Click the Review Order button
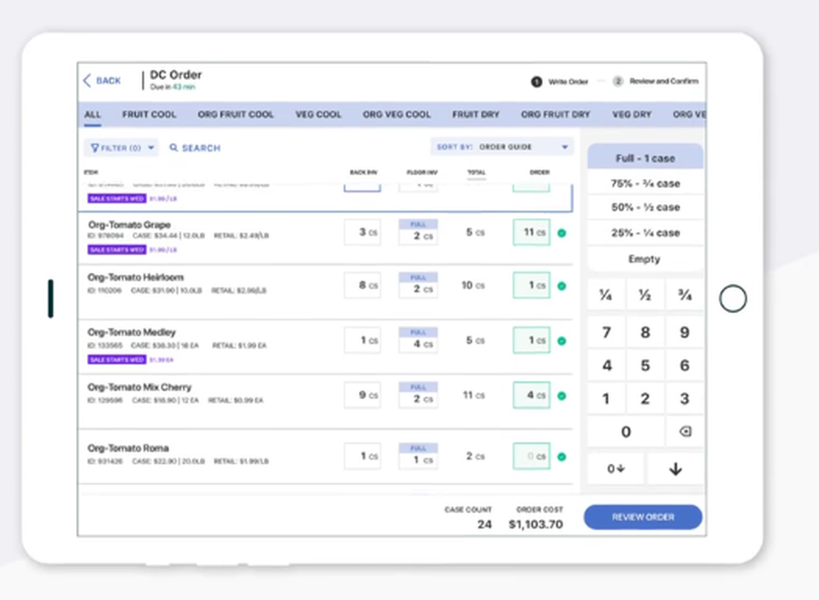This screenshot has height=600, width=819. pyautogui.click(x=643, y=517)
